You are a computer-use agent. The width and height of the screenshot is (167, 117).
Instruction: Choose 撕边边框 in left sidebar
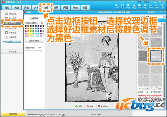(x=11, y=14)
